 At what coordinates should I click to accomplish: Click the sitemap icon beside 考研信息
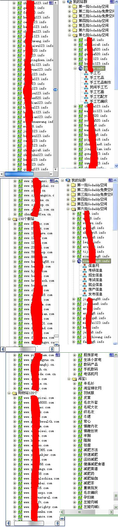tap(85, 270)
